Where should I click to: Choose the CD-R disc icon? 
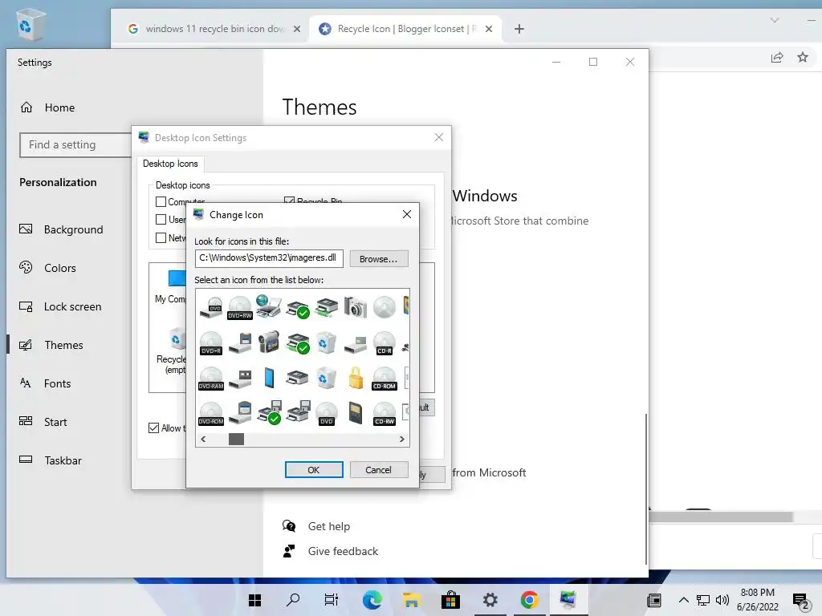pyautogui.click(x=385, y=343)
